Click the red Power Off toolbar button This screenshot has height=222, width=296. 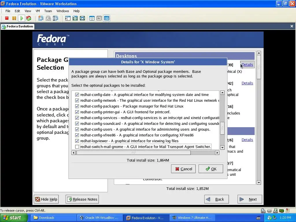(7, 18)
